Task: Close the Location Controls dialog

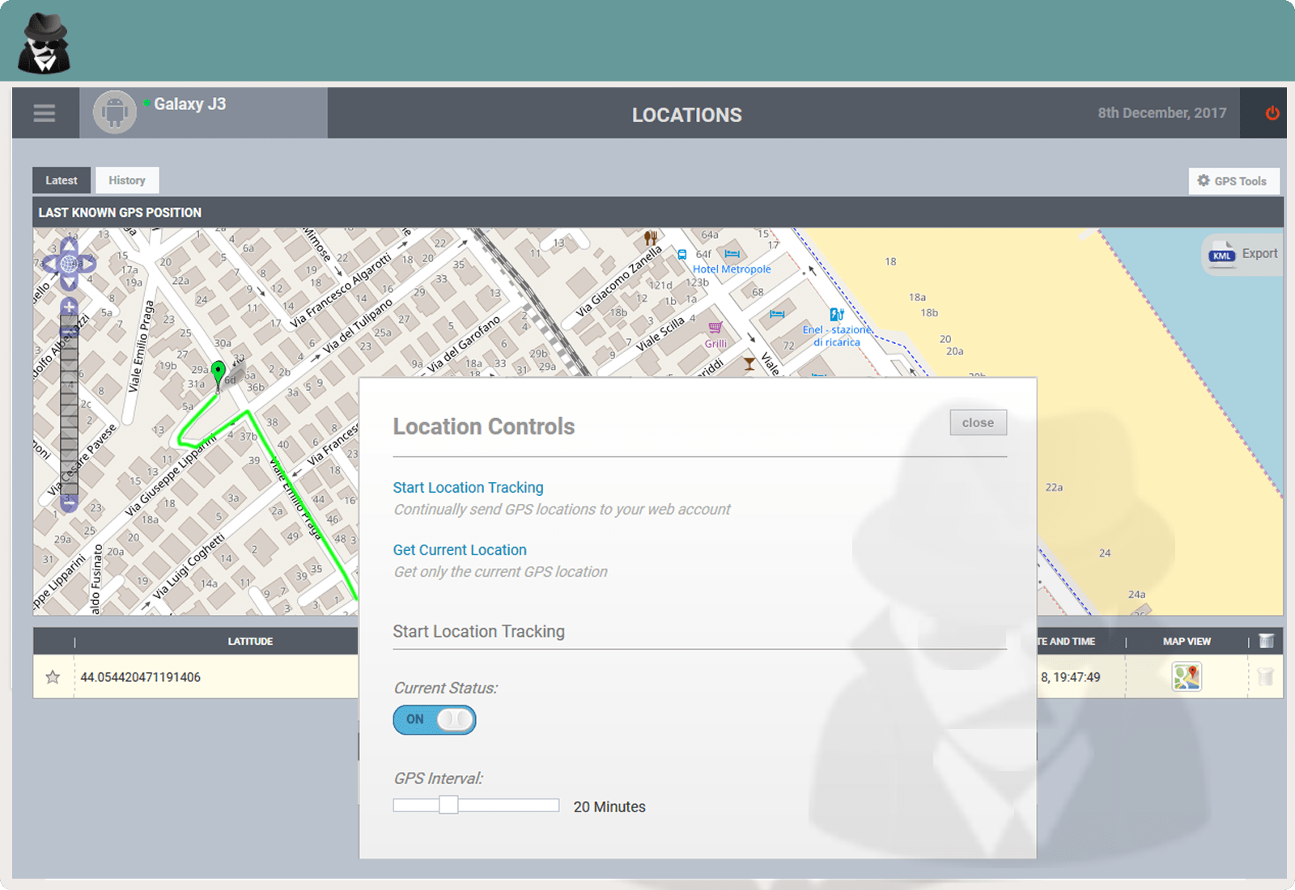Action: pos(978,422)
